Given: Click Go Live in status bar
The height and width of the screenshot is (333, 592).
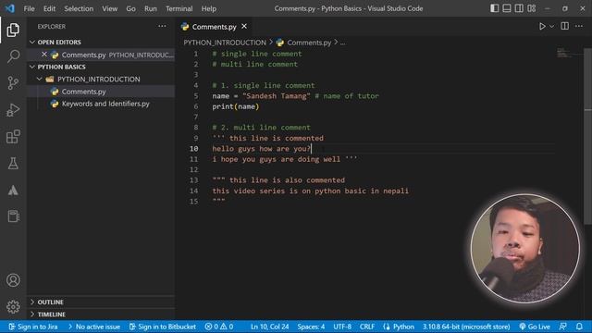Looking at the screenshot, I should click(x=535, y=327).
